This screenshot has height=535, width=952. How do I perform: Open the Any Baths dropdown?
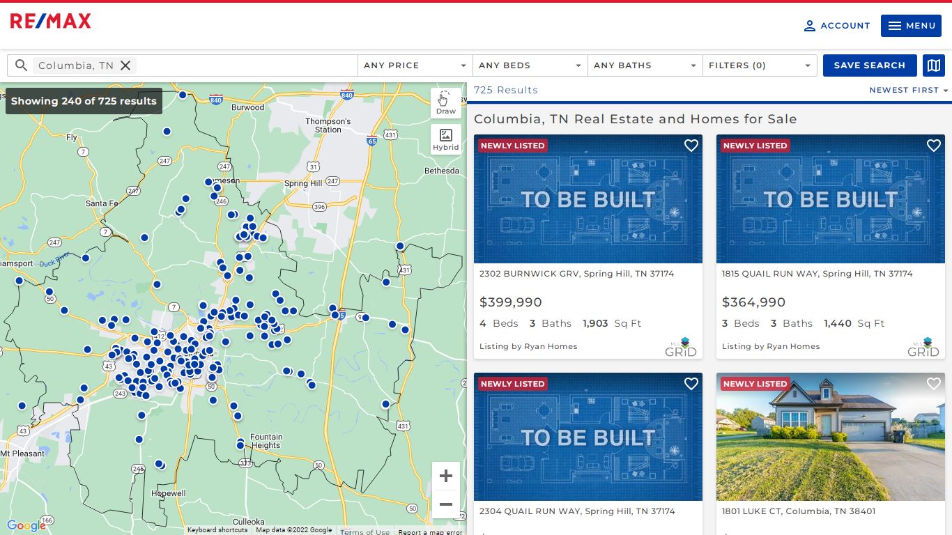[x=645, y=65]
